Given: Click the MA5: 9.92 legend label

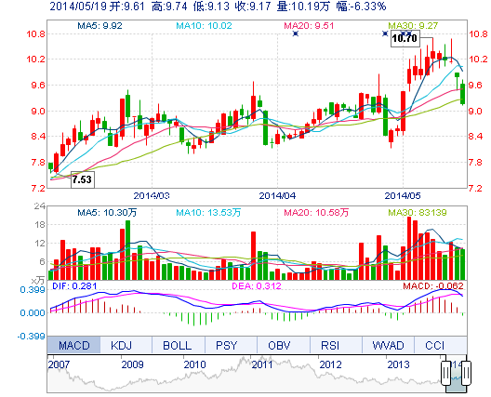Looking at the screenshot, I should 100,25.
